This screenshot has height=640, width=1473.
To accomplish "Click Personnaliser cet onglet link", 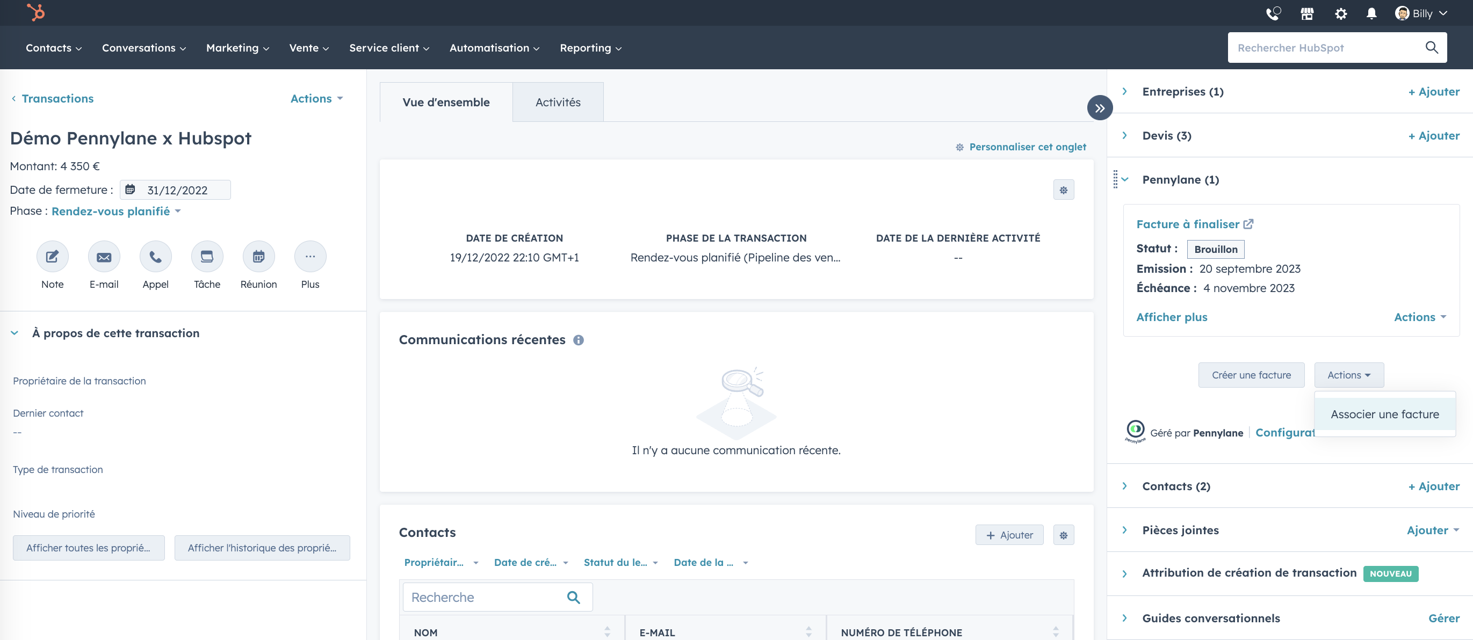I will tap(1021, 147).
